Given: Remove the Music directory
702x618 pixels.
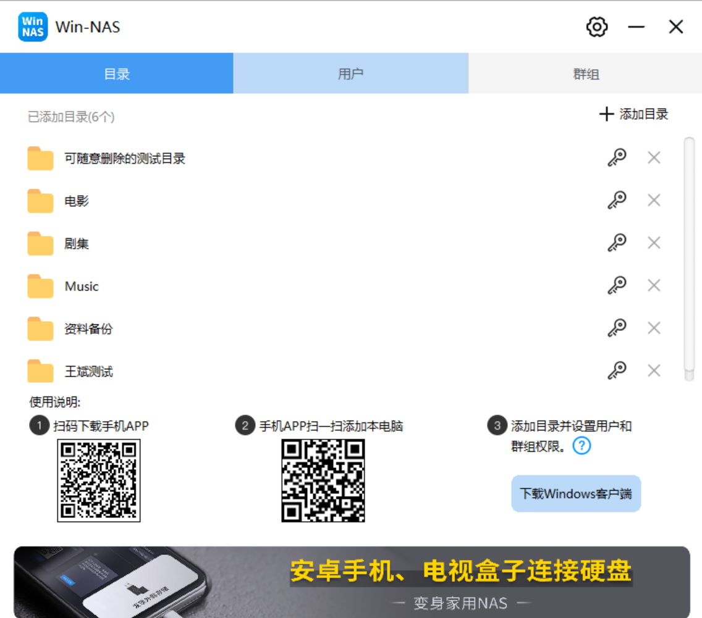Looking at the screenshot, I should 654,285.
